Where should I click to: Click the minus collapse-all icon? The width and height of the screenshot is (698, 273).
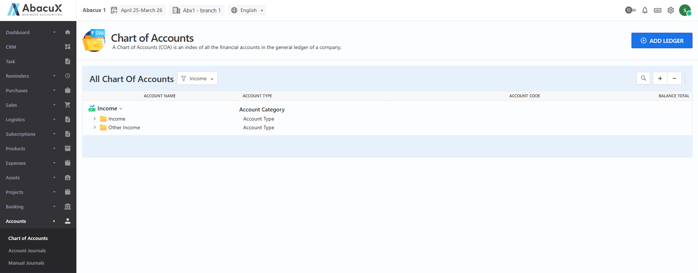674,78
